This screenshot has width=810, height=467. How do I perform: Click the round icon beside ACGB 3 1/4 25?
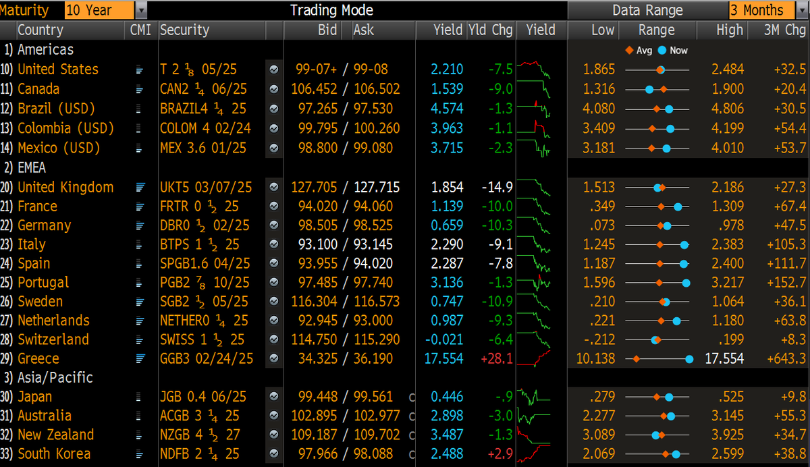click(274, 416)
